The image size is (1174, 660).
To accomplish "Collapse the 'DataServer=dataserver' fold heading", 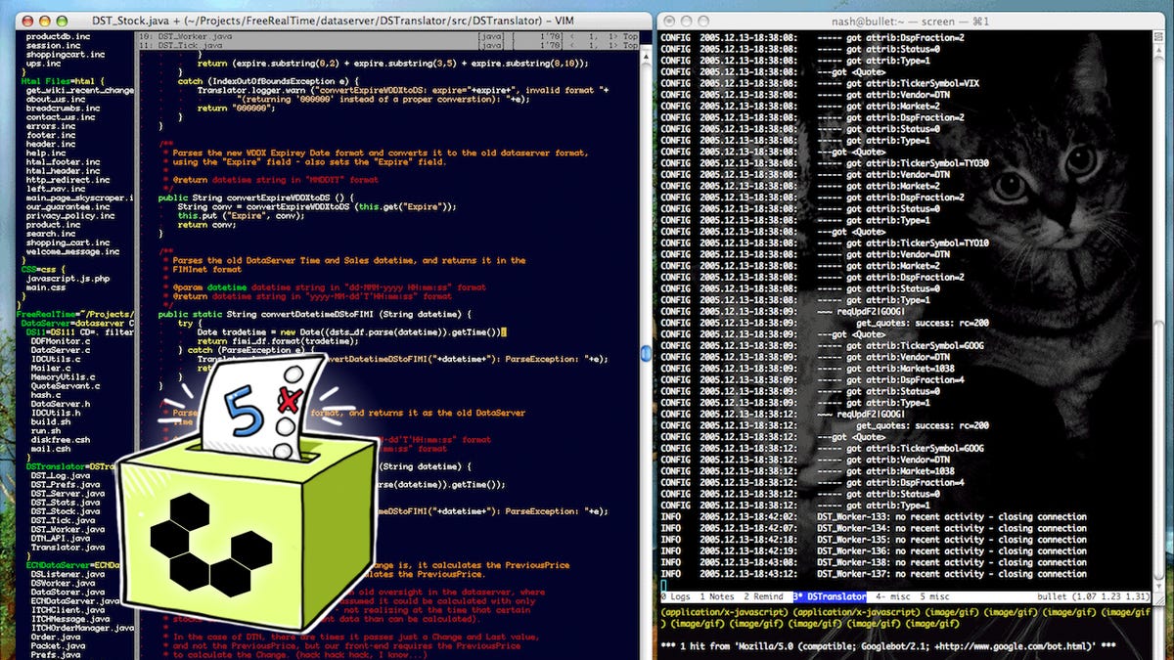I will point(76,323).
